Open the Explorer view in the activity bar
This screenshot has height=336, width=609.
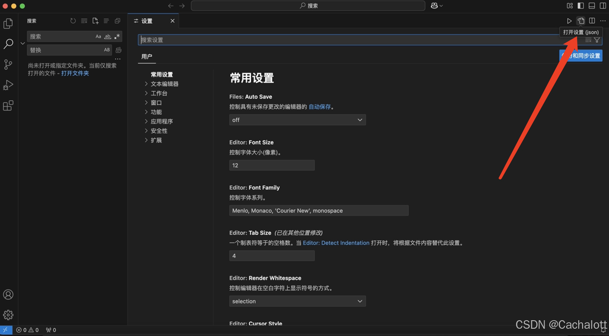[x=8, y=23]
